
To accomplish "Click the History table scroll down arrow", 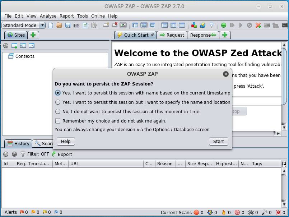I will (284, 204).
